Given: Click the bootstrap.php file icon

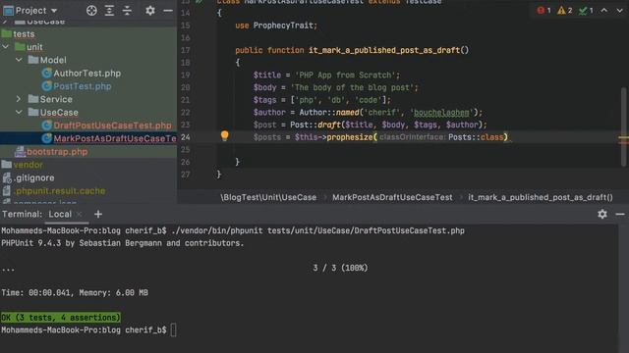Looking at the screenshot, I should [x=20, y=152].
